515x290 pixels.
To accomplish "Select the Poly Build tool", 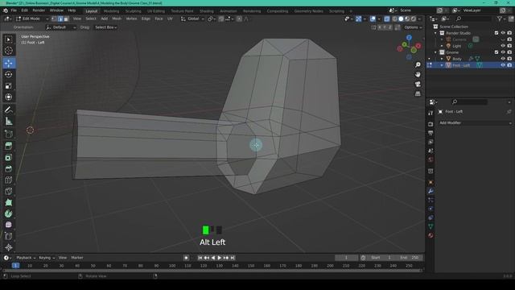I will pyautogui.click(x=9, y=202).
